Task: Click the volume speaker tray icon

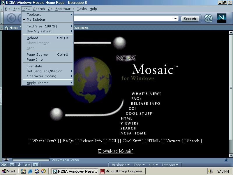Action: point(211,171)
